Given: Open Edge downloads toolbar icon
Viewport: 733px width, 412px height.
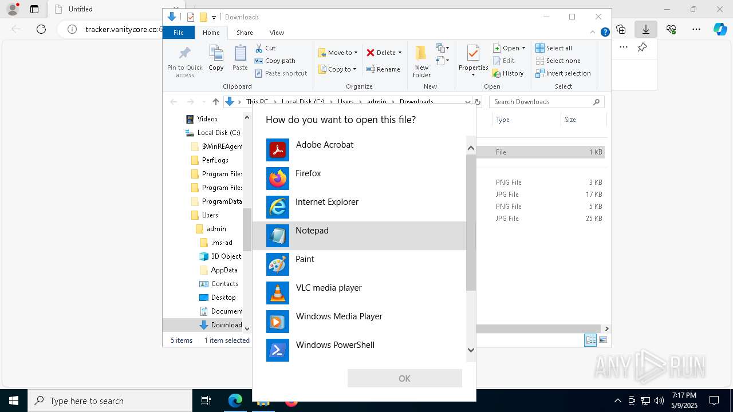Looking at the screenshot, I should (646, 29).
